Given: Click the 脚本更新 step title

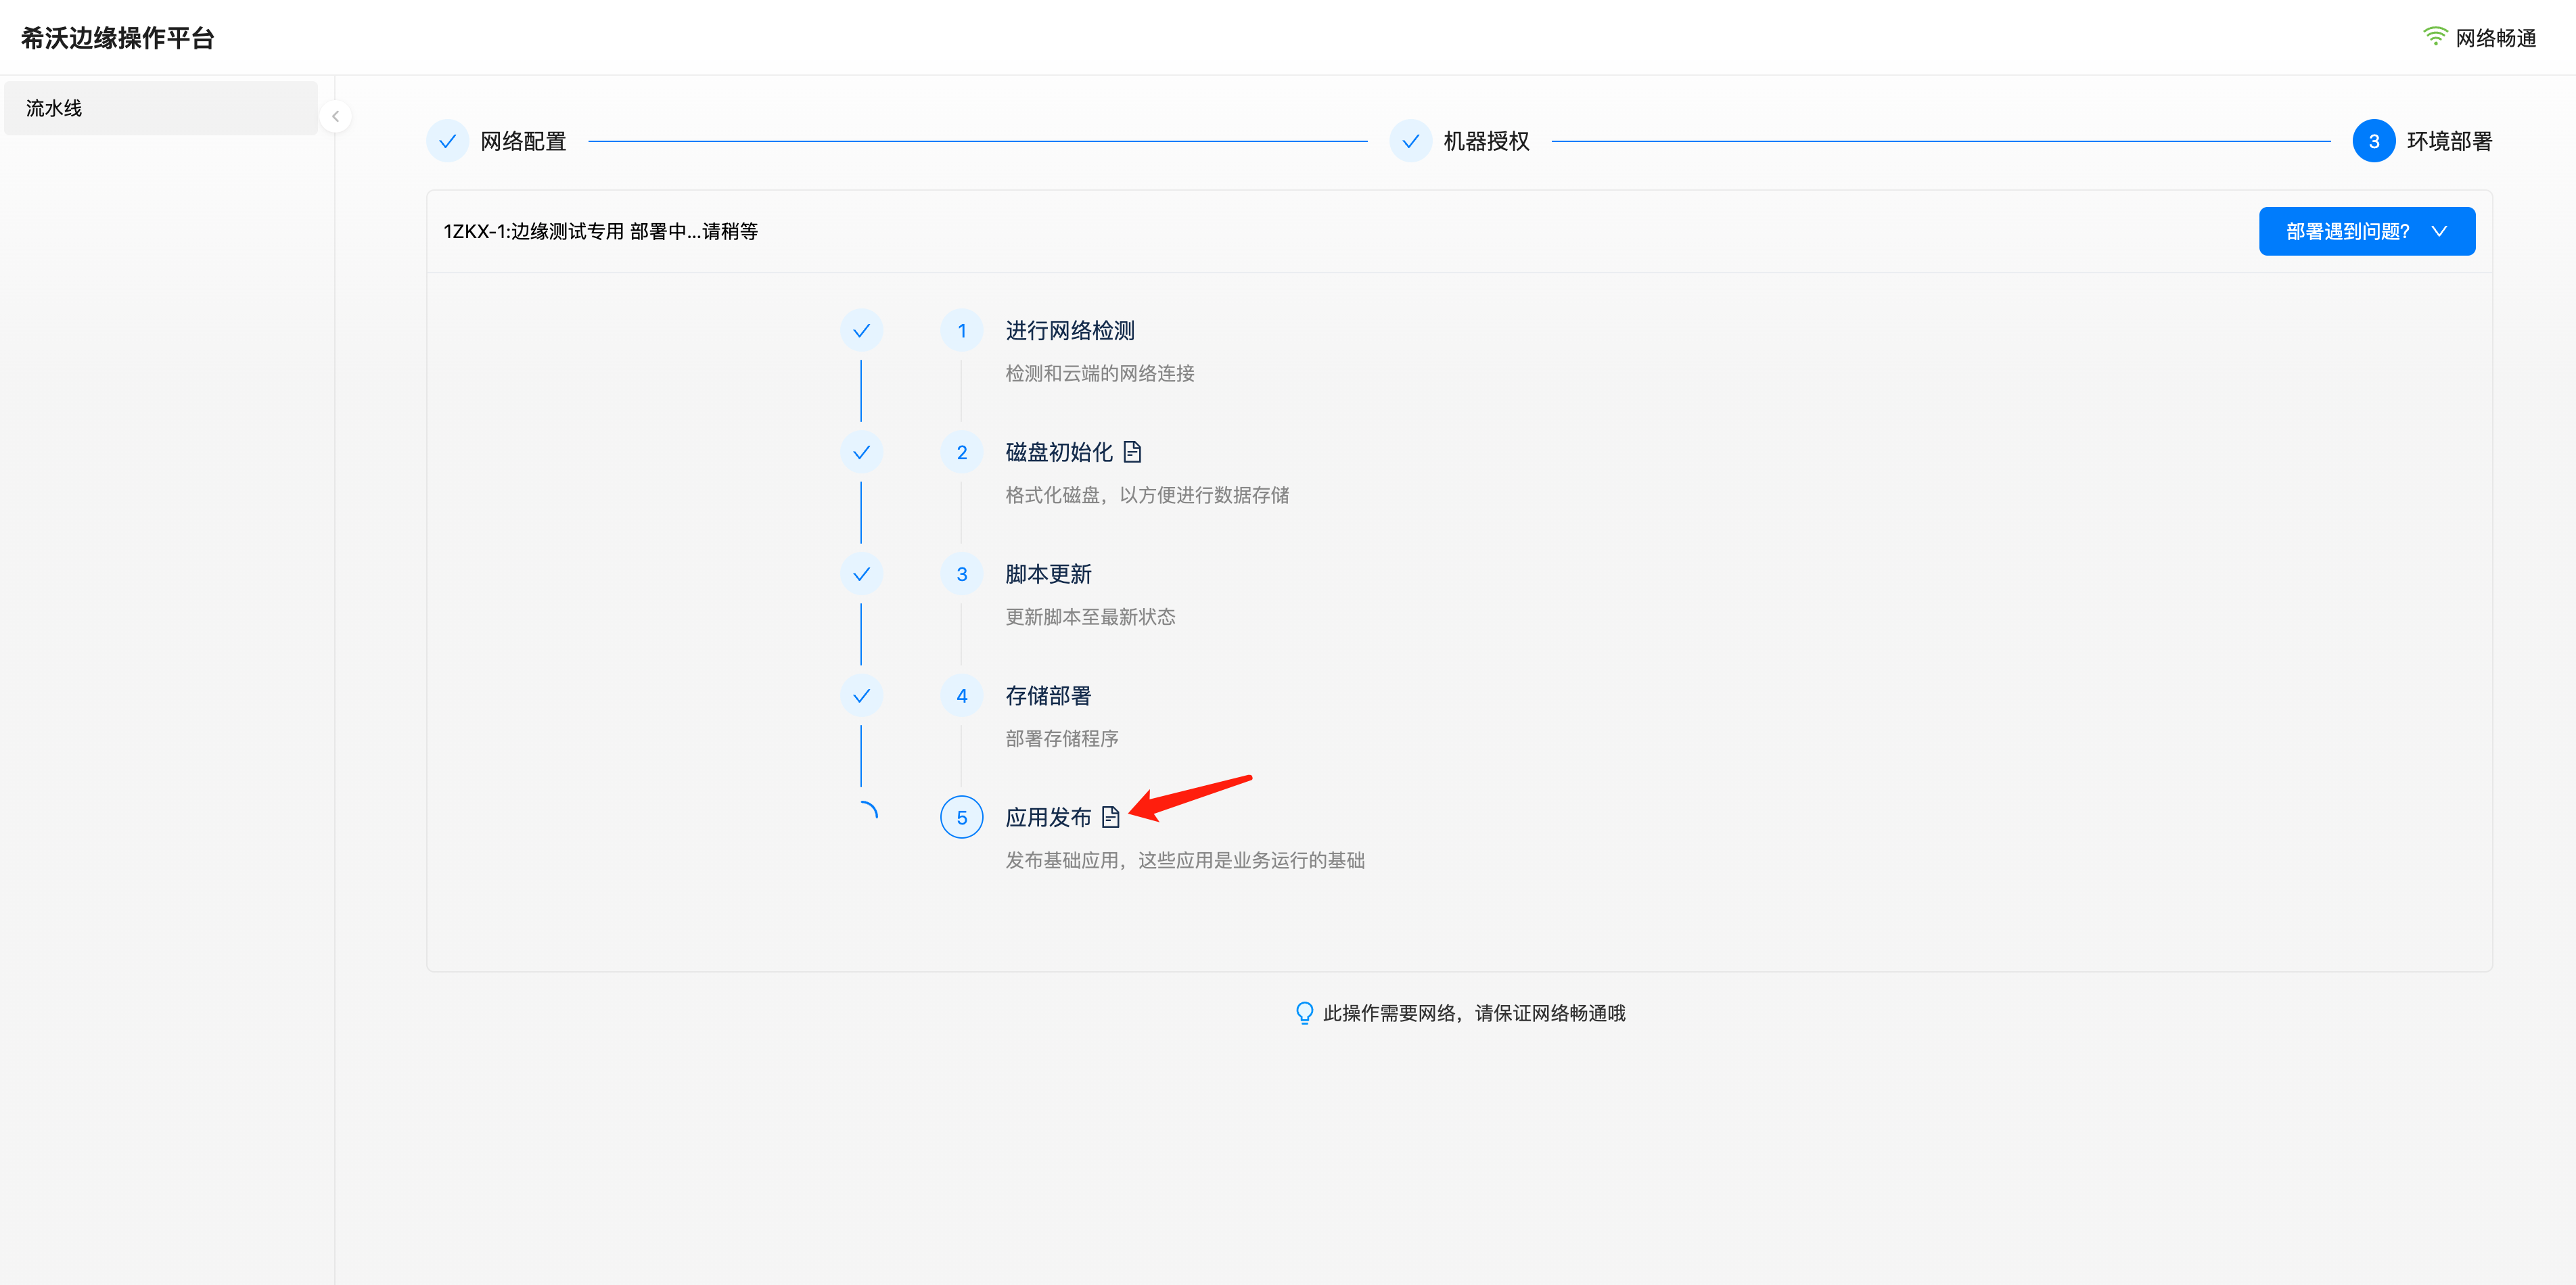Looking at the screenshot, I should (1048, 574).
